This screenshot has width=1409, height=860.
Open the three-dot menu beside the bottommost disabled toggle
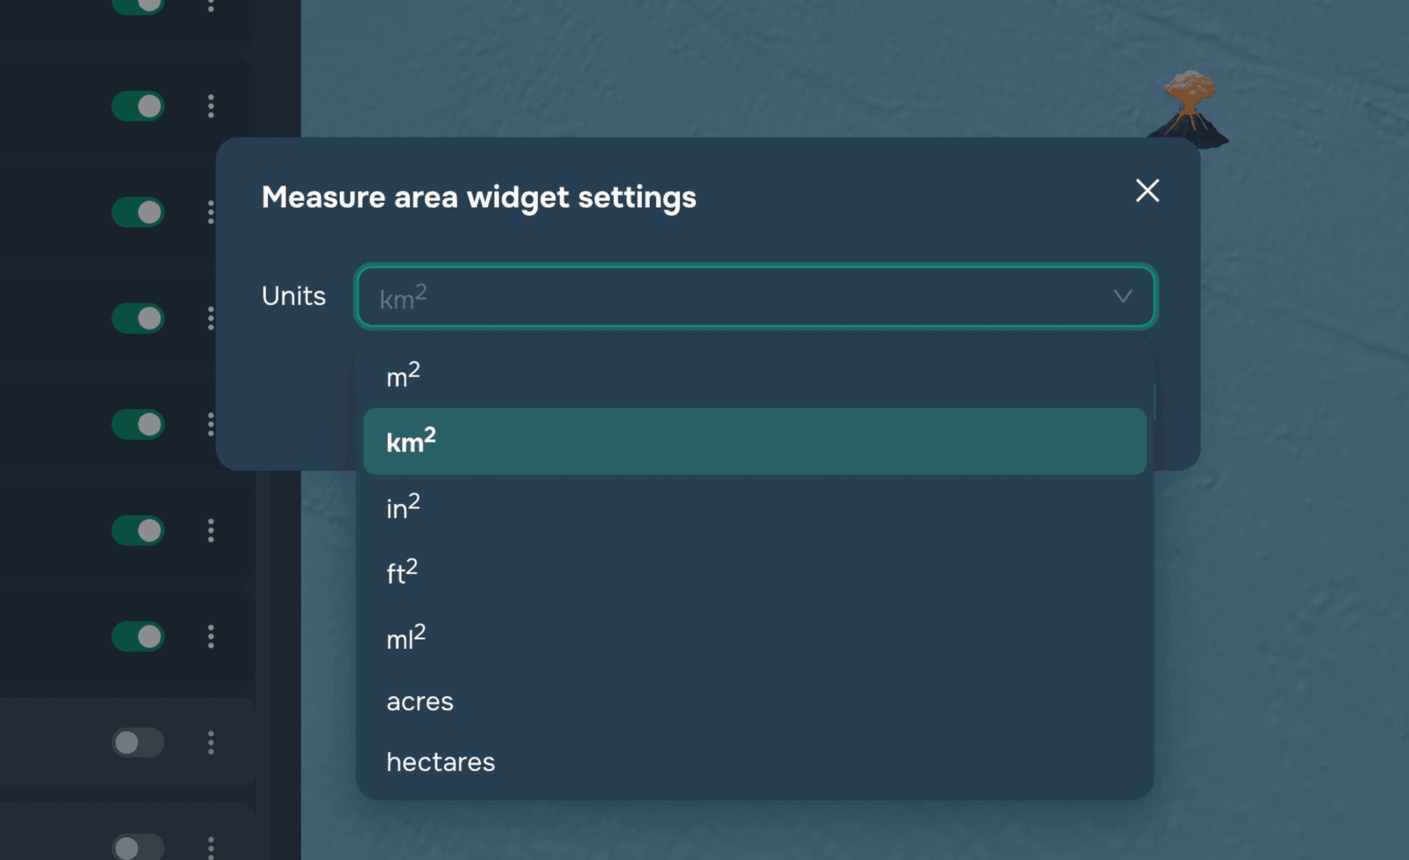click(211, 848)
